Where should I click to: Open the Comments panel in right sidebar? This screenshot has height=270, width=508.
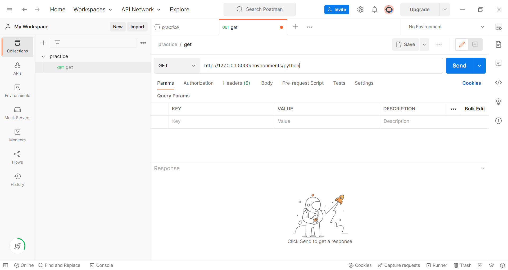498,64
